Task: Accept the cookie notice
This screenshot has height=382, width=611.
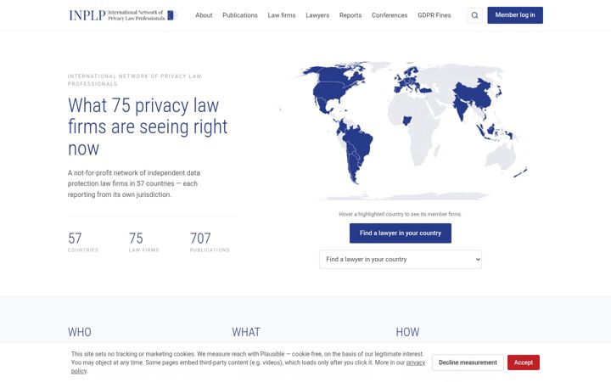Action: tap(524, 362)
